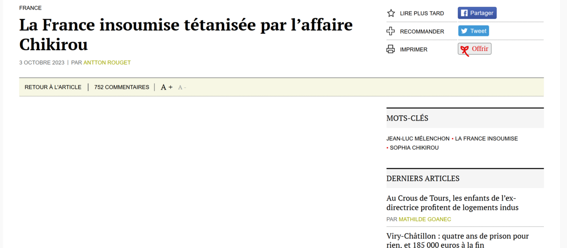The width and height of the screenshot is (567, 248).
Task: Open author Mathilde Goanec's page
Action: 425,219
